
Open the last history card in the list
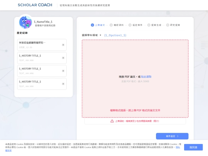point(42,84)
